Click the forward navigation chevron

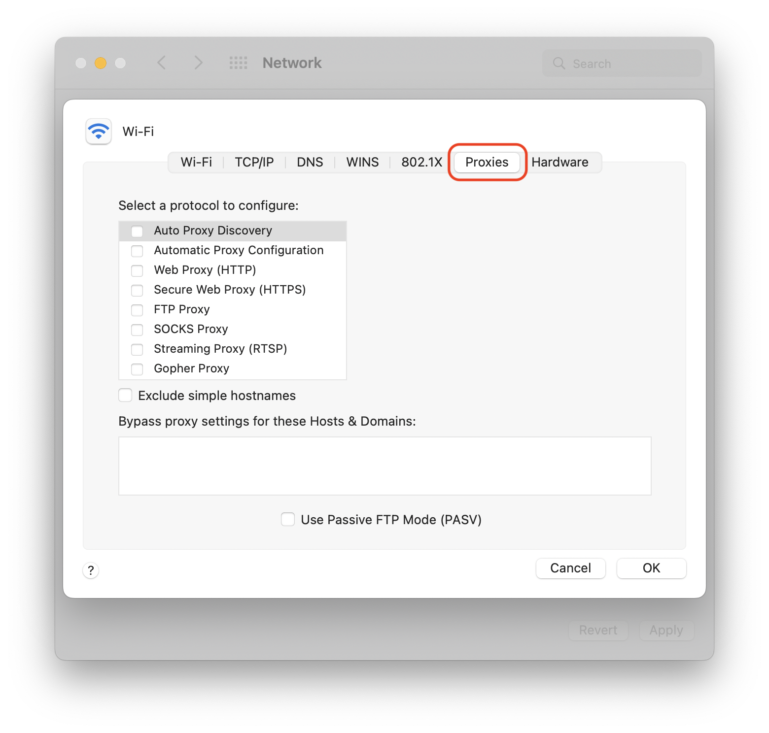tap(198, 63)
